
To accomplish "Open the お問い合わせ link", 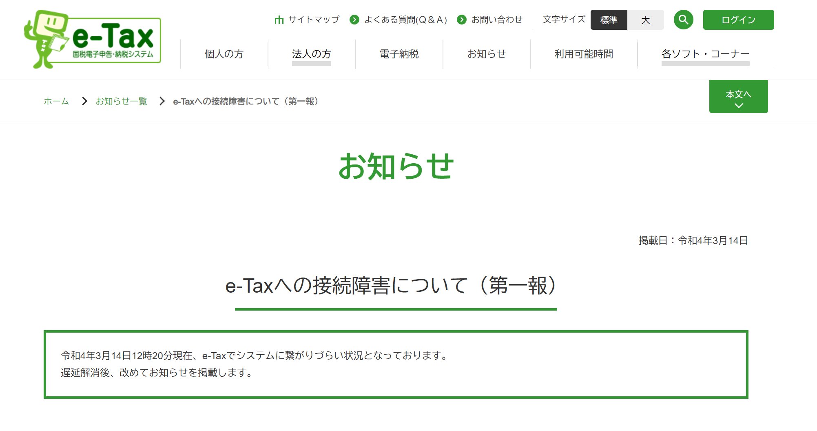I will click(496, 20).
